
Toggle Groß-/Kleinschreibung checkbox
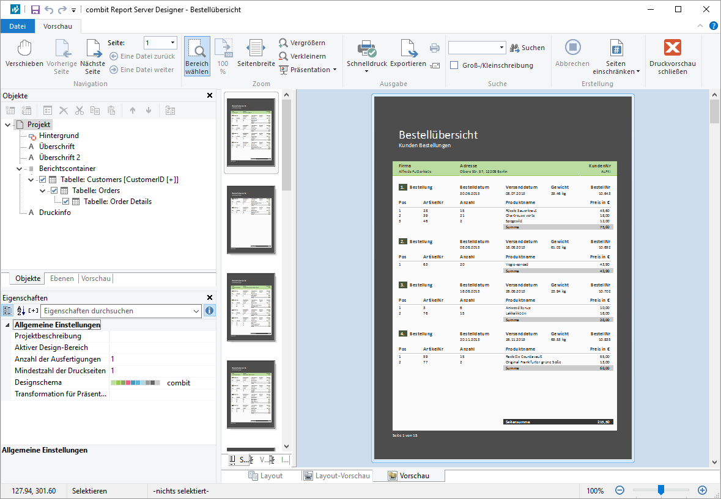click(x=454, y=65)
